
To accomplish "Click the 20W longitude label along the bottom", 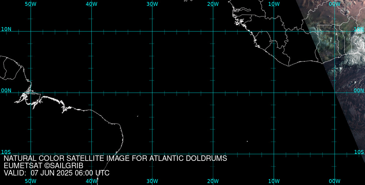I will tap(213, 181).
